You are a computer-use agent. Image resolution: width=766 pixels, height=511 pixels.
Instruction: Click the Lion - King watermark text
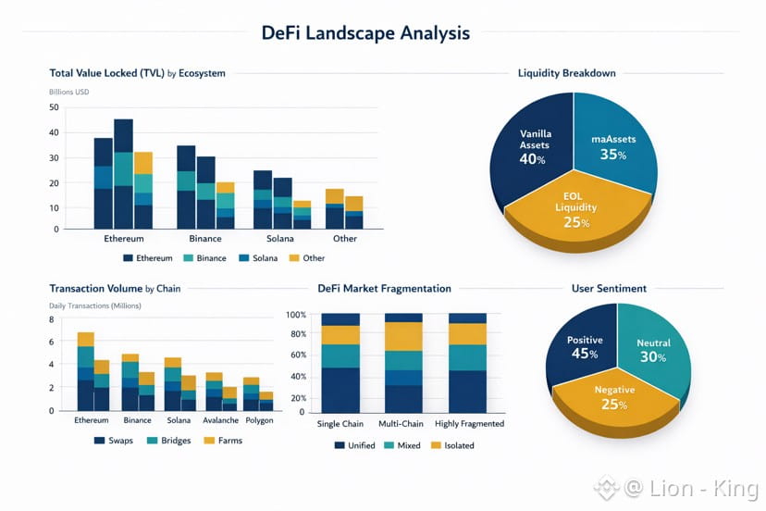point(691,488)
